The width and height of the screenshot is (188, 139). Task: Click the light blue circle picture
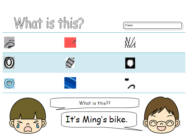9,84
